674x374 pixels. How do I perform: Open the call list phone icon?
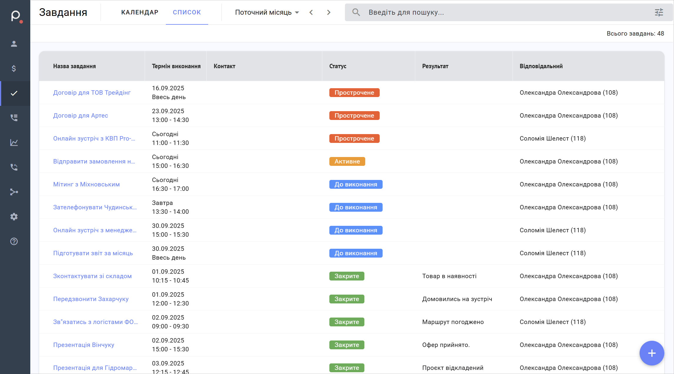coord(14,118)
